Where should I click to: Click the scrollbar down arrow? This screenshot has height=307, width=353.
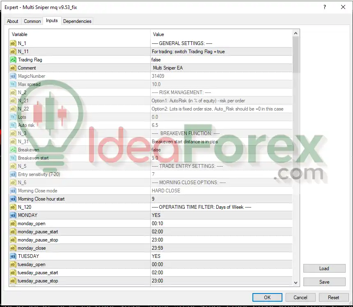[296, 283]
